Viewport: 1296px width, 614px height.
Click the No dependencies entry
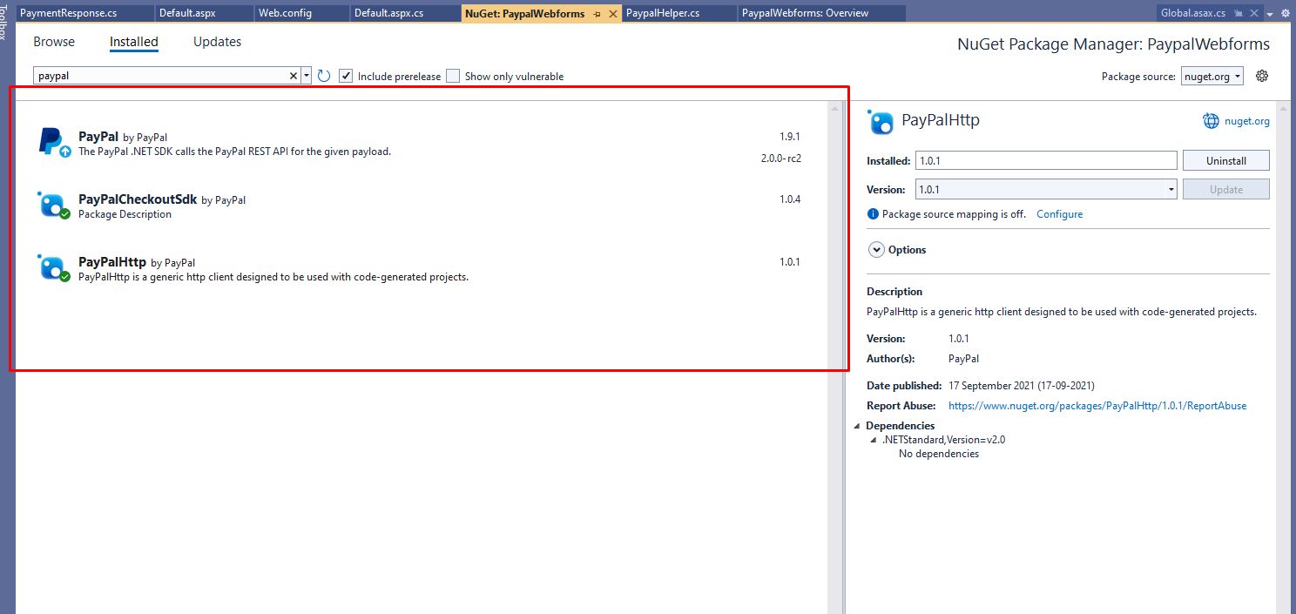939,454
